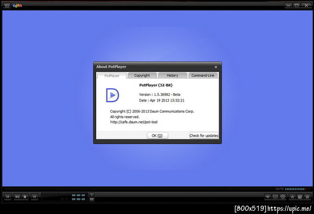
Task: Open the subtitle icon in control bar
Action: [x=275, y=197]
